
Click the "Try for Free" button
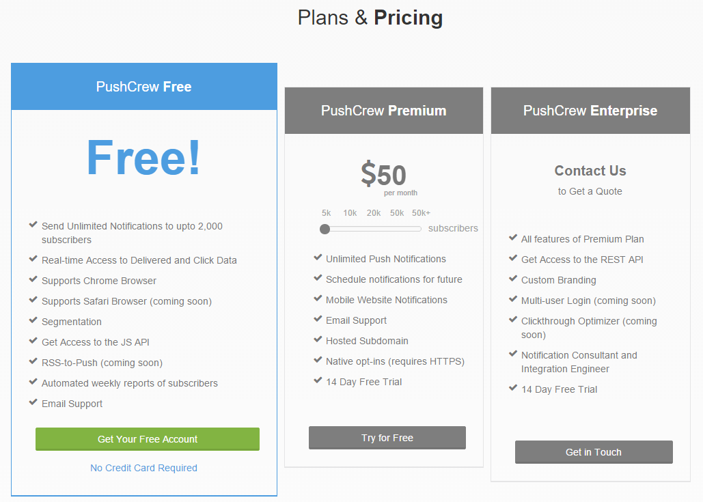pyautogui.click(x=387, y=438)
